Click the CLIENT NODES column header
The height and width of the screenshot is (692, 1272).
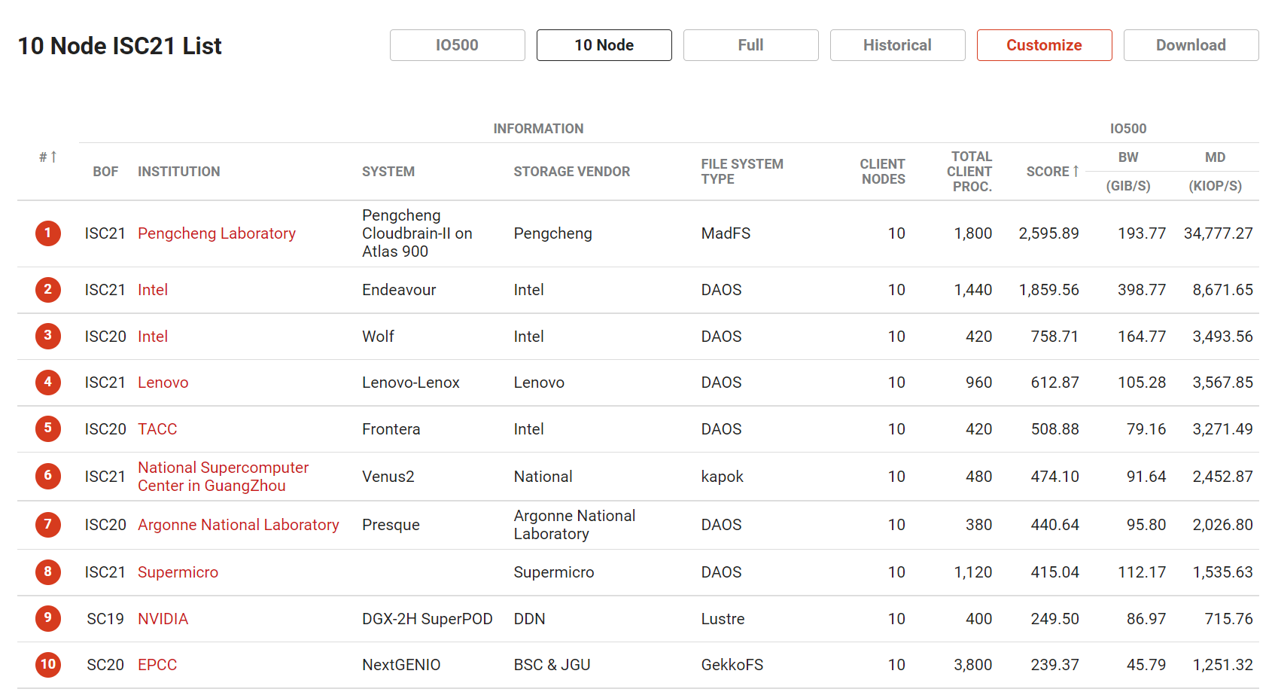pos(883,172)
